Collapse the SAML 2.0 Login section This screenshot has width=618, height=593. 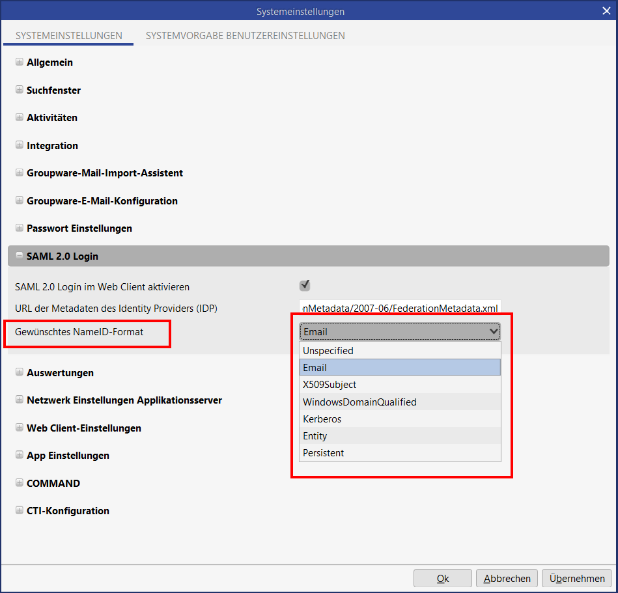(20, 256)
